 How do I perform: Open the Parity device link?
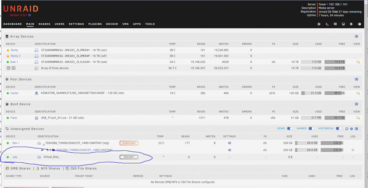tap(14, 50)
